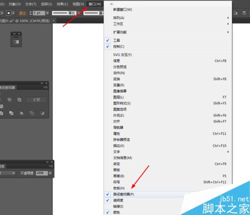Viewport: 250px width, 215px height.
Task: Expand the 工作区 submenu
Action: pos(168,24)
